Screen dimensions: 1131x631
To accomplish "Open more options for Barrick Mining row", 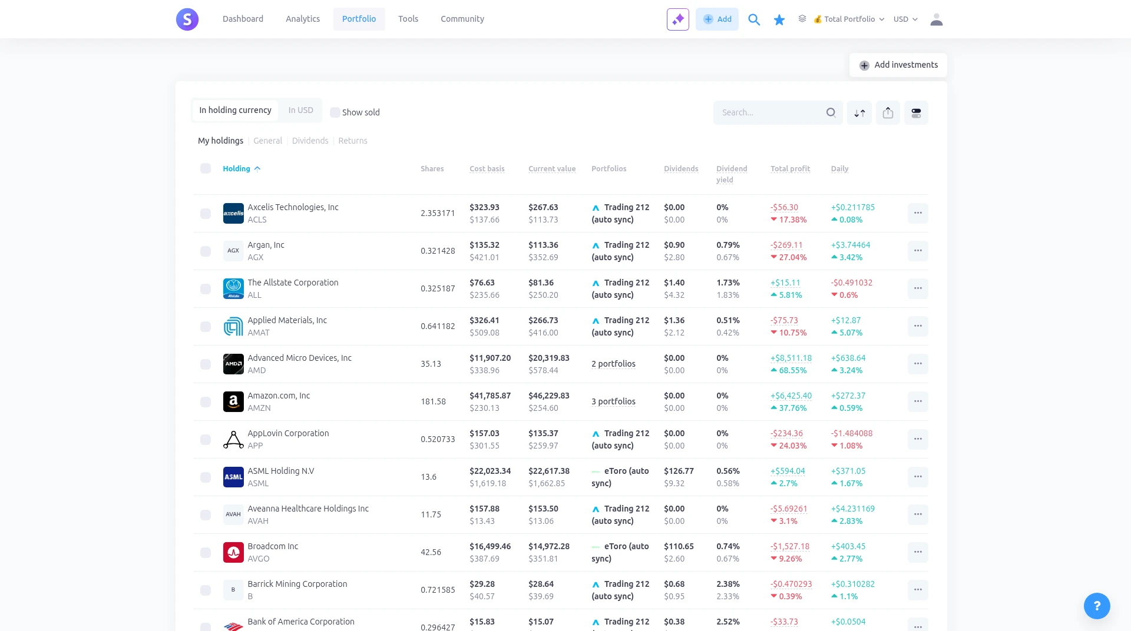I will pos(918,590).
